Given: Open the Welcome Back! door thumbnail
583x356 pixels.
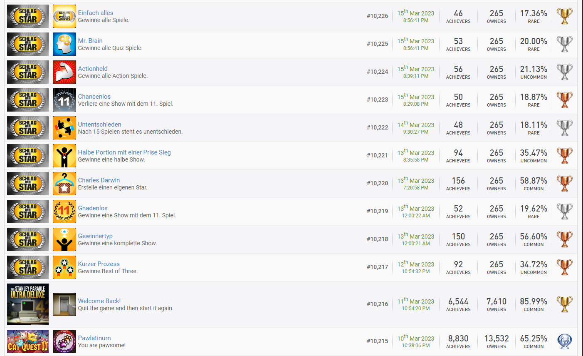Looking at the screenshot, I should (64, 304).
